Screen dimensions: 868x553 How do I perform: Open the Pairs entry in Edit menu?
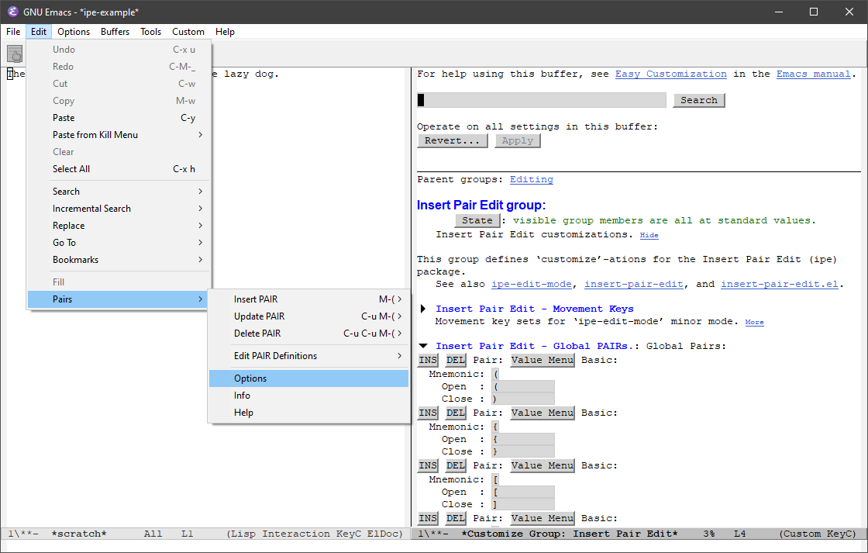[119, 299]
